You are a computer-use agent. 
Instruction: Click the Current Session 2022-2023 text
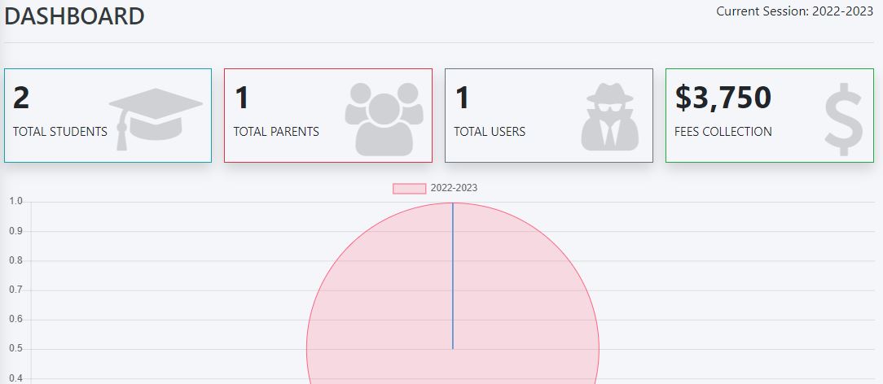coord(794,11)
